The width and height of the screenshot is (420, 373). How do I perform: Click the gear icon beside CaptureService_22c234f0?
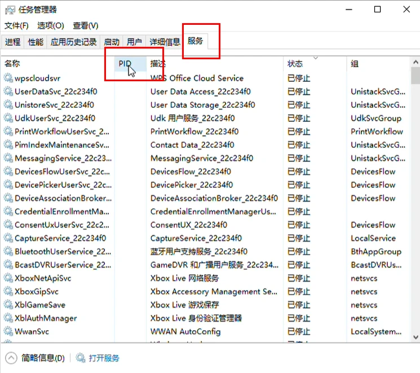pyautogui.click(x=8, y=238)
